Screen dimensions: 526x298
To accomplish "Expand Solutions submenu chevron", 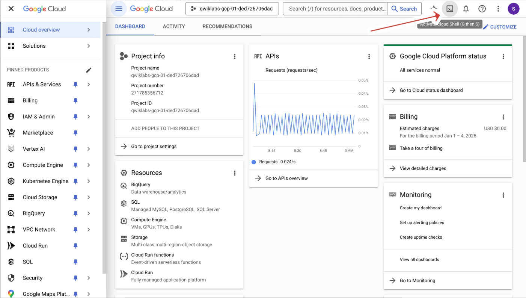I will coord(89,46).
